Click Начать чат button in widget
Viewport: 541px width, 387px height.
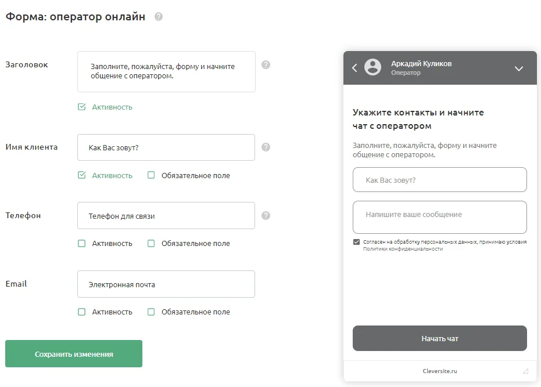point(440,338)
